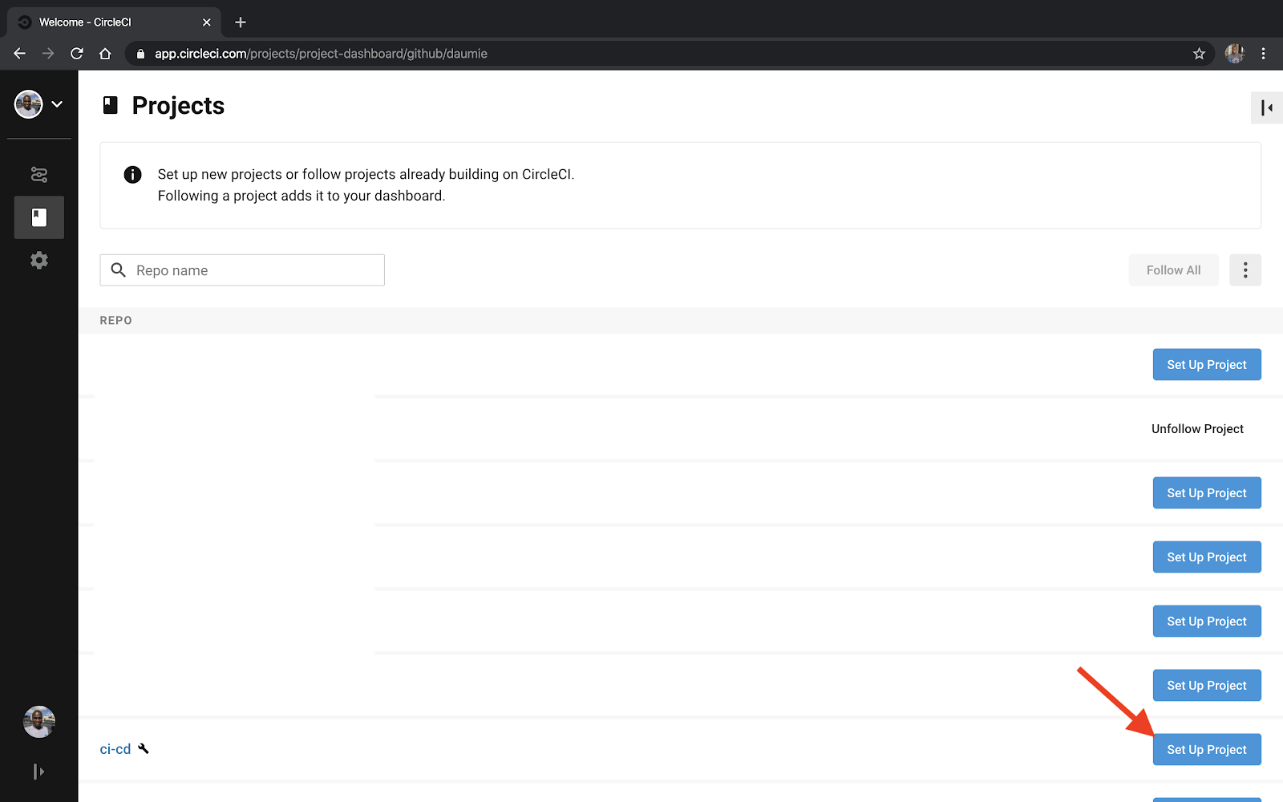Click inside the Repo name search field
This screenshot has width=1283, height=802.
pyautogui.click(x=241, y=269)
